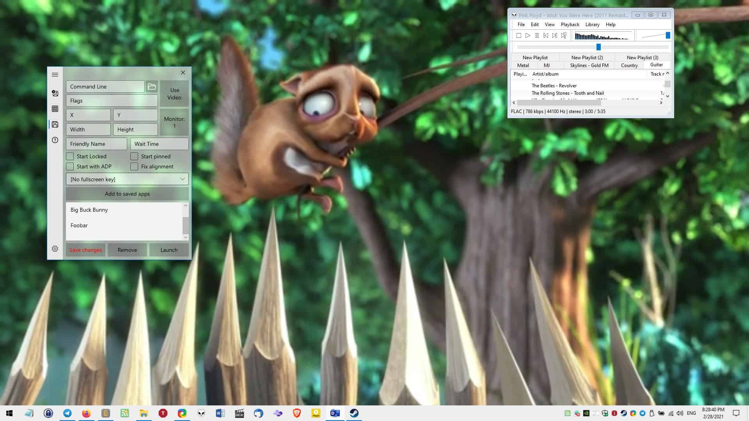Image resolution: width=749 pixels, height=421 pixels.
Task: Open the Foobar2000 Playback menu
Action: click(570, 24)
